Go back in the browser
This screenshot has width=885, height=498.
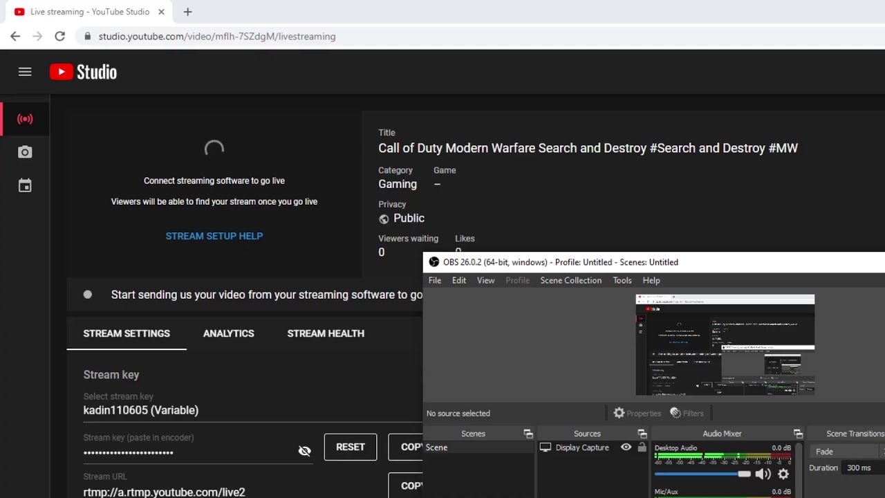15,37
